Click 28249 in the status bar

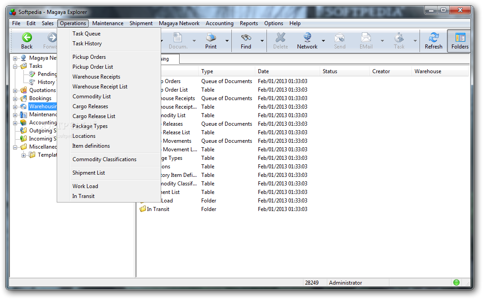[x=312, y=283]
